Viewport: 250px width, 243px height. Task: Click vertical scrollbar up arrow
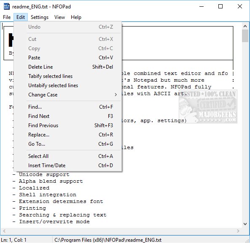[245, 26]
